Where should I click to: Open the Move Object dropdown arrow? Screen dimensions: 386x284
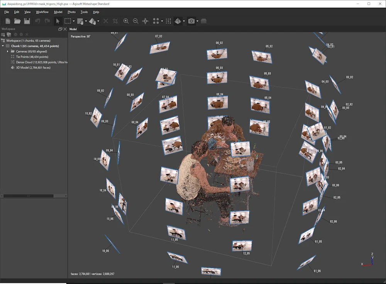[98, 21]
